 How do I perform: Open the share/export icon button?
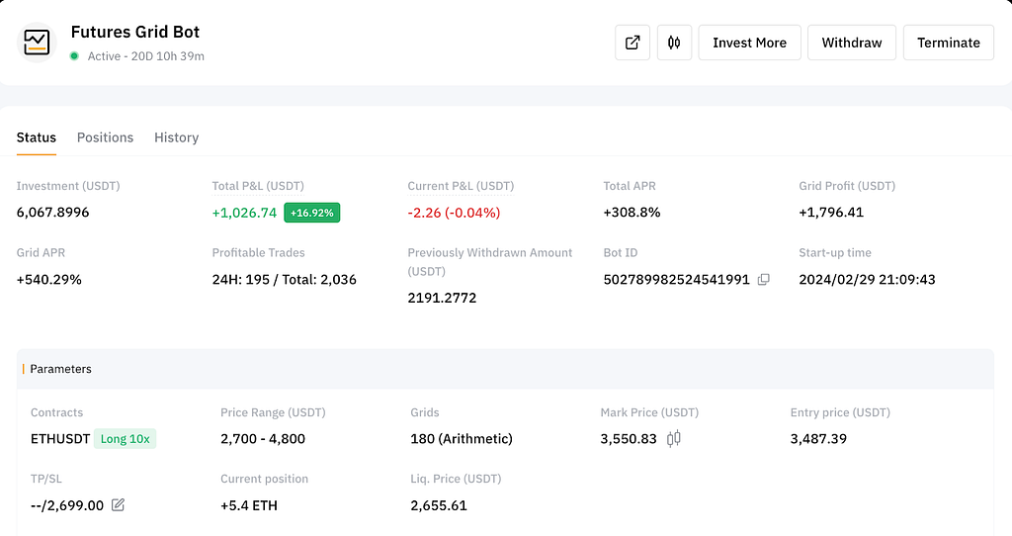coord(632,43)
